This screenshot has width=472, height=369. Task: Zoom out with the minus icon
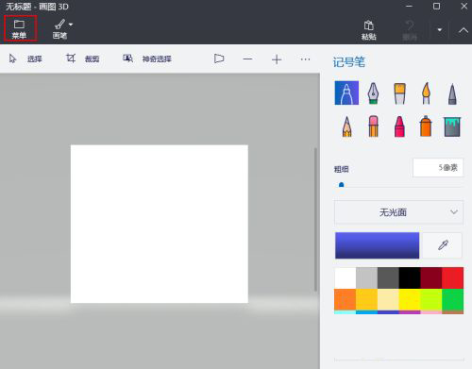click(247, 59)
